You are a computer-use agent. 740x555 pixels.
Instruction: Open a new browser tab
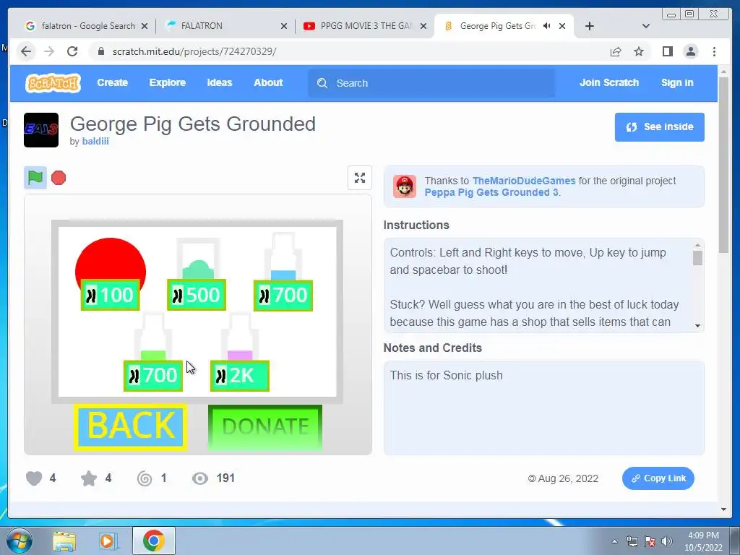coord(590,26)
